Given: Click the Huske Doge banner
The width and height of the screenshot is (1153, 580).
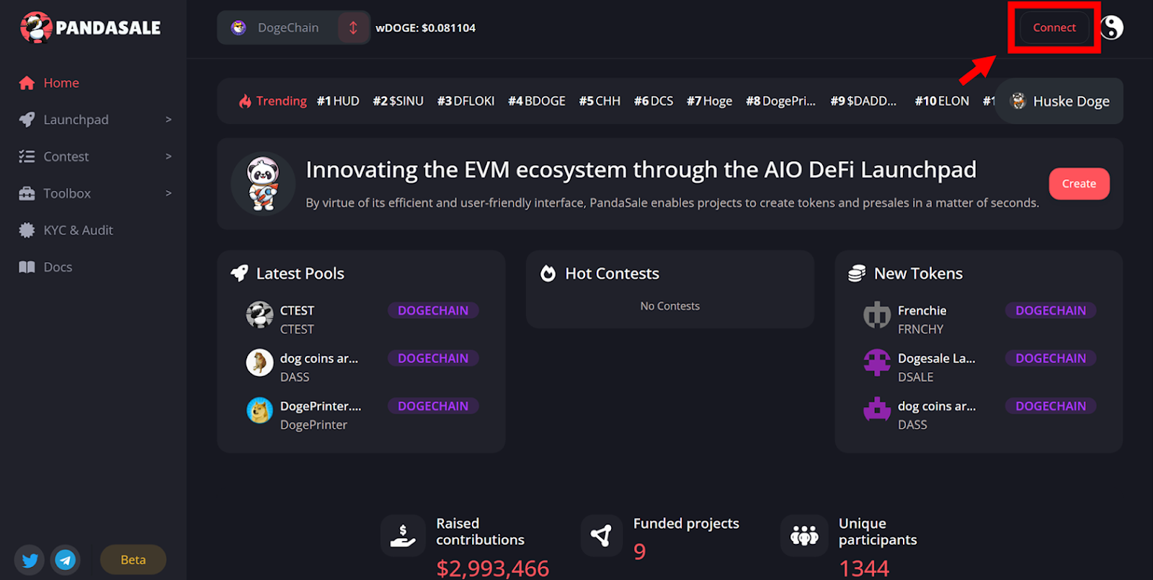Looking at the screenshot, I should 1059,101.
